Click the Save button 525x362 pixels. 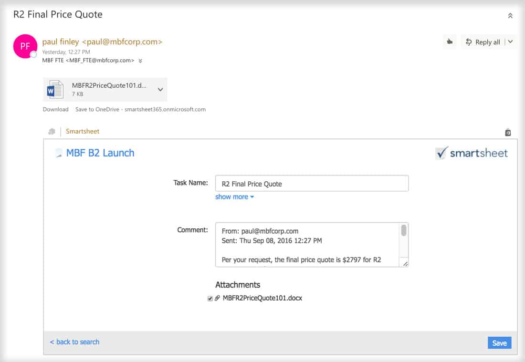(x=499, y=343)
